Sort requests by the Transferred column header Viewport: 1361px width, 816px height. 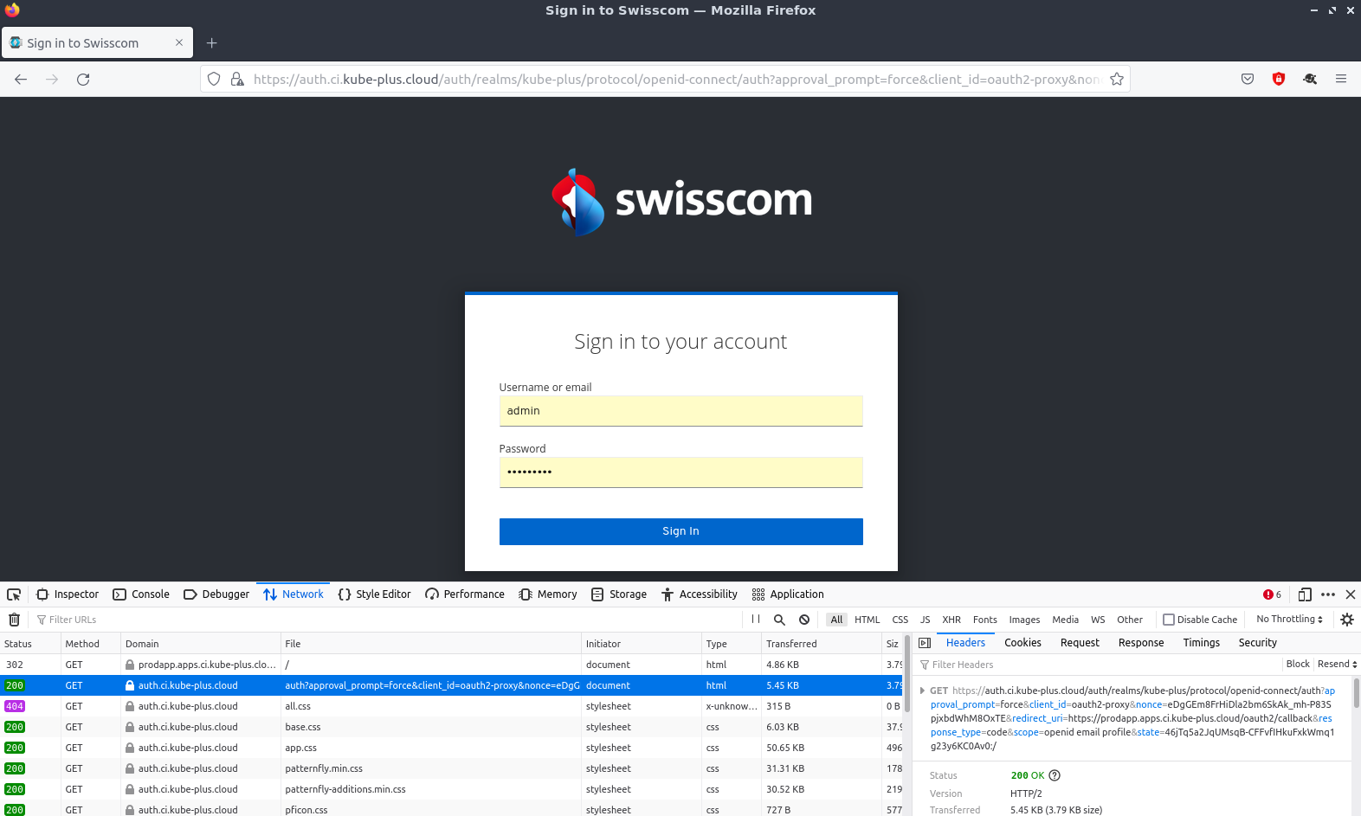tap(821, 644)
